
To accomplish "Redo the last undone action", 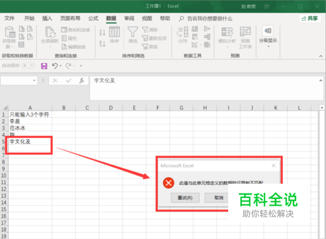I will coord(68,66).
